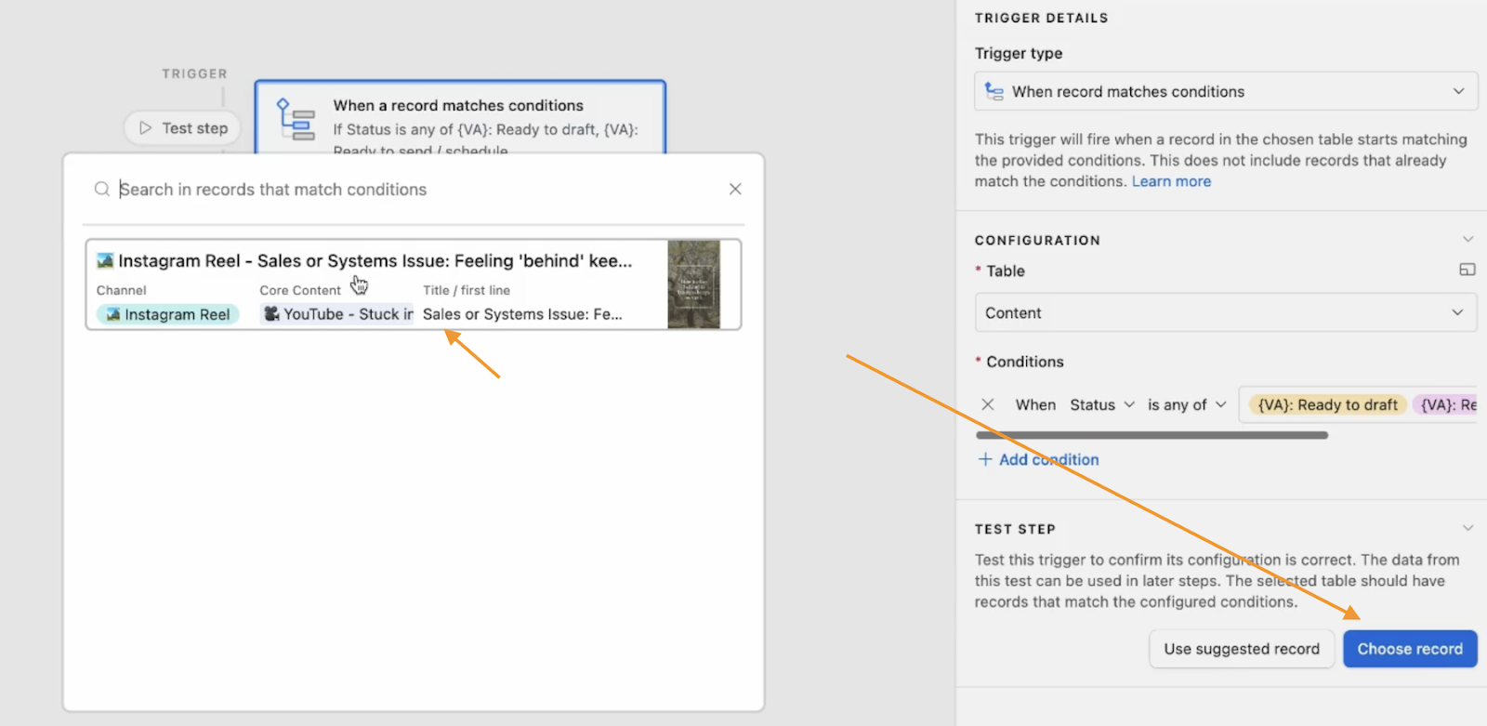Close the record search popup
The width and height of the screenshot is (1487, 726).
point(735,190)
